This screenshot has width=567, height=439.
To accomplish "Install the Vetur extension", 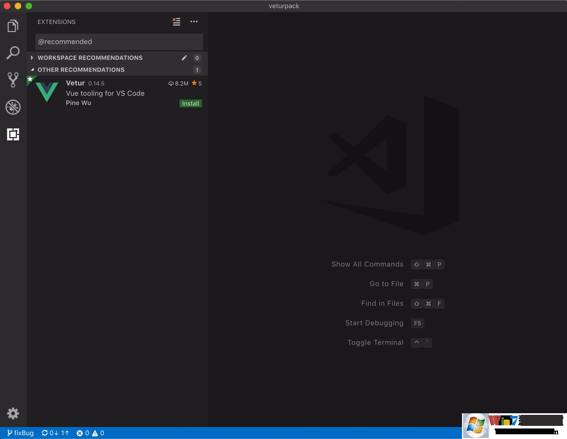I will pos(190,103).
